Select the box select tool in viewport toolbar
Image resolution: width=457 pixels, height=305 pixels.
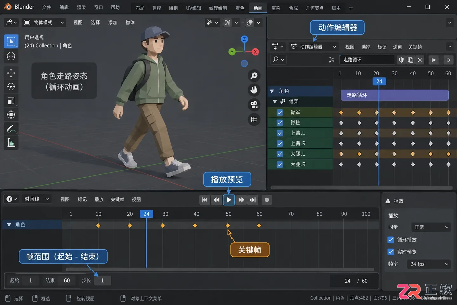11,41
